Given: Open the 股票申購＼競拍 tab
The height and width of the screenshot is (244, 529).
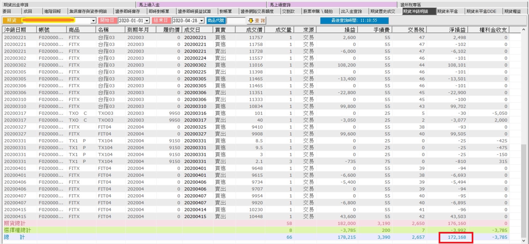Looking at the screenshot, I should click(321, 11).
